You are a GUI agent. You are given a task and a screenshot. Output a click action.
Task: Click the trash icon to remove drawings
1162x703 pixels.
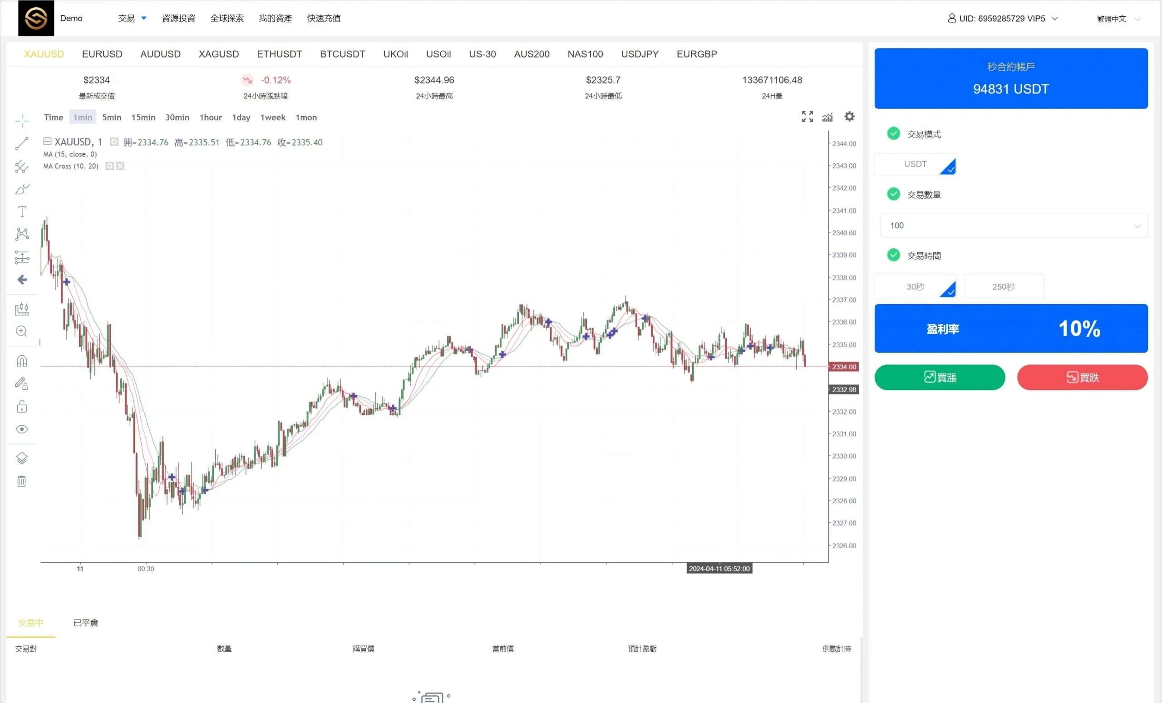coord(22,481)
